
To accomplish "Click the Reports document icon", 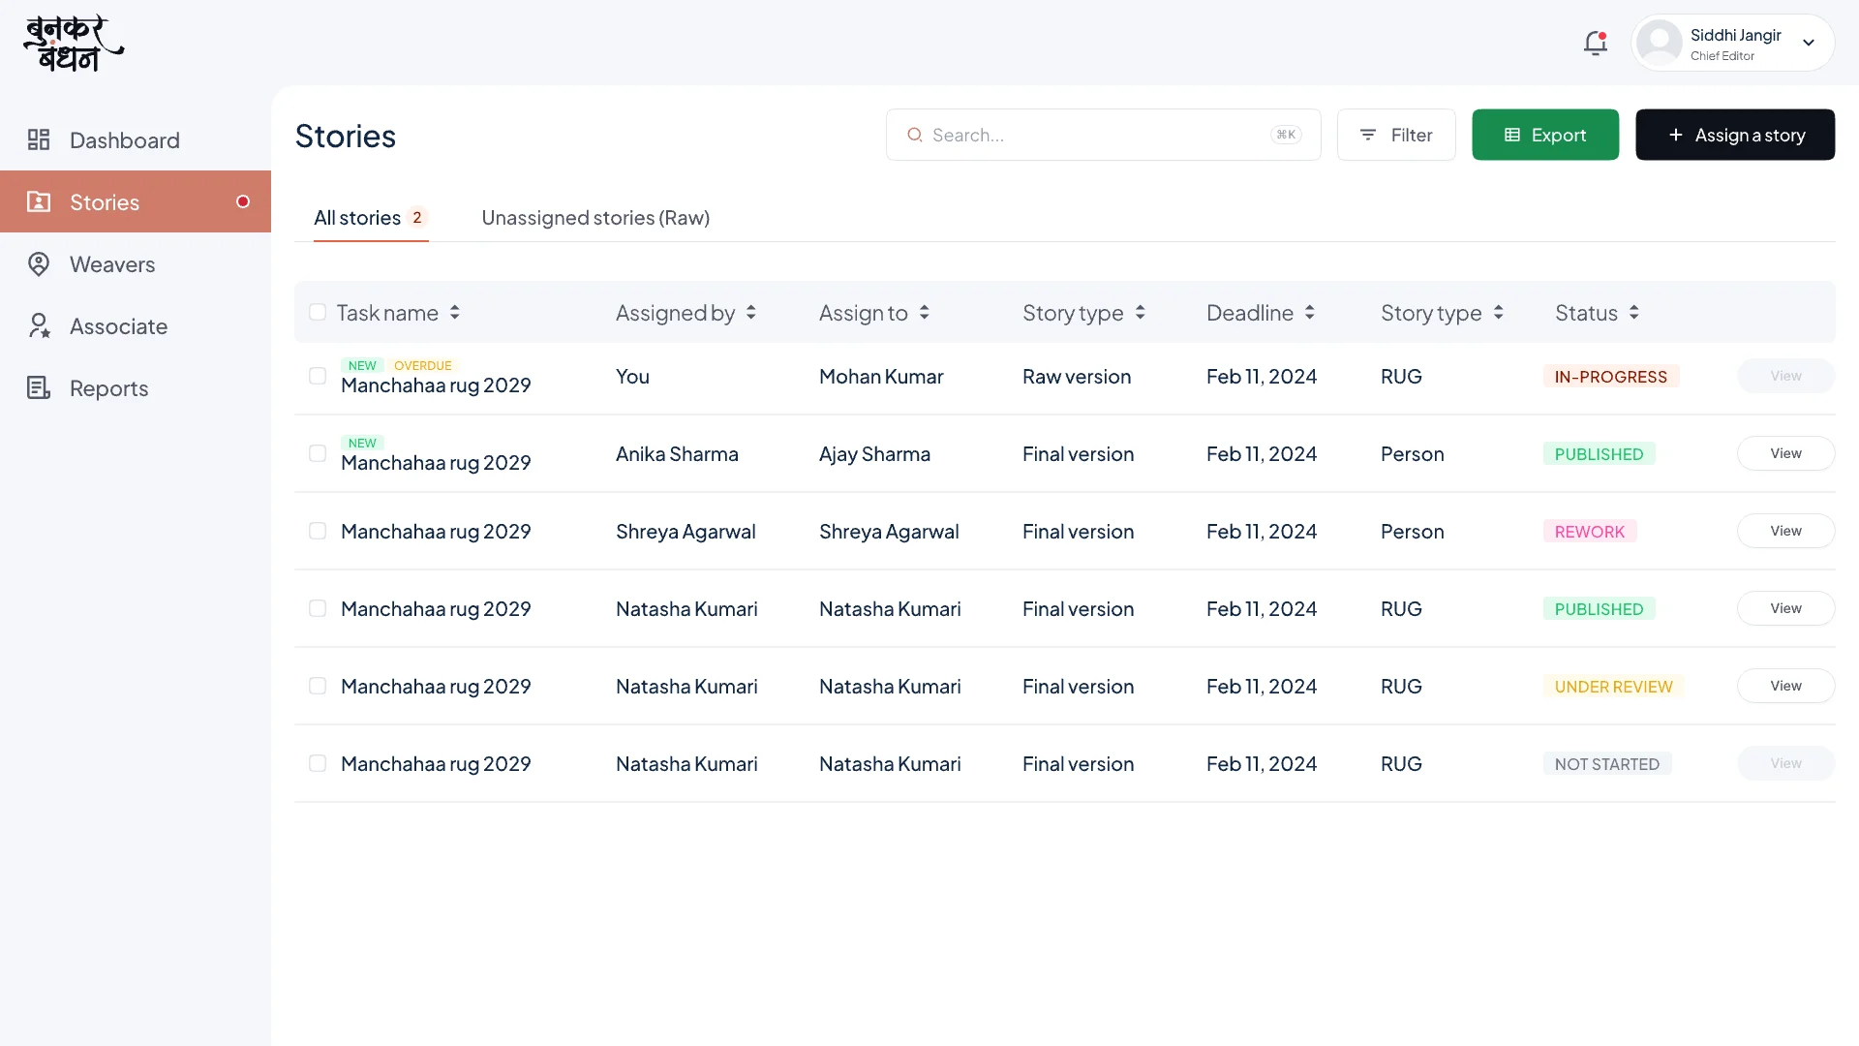I will click(x=39, y=388).
